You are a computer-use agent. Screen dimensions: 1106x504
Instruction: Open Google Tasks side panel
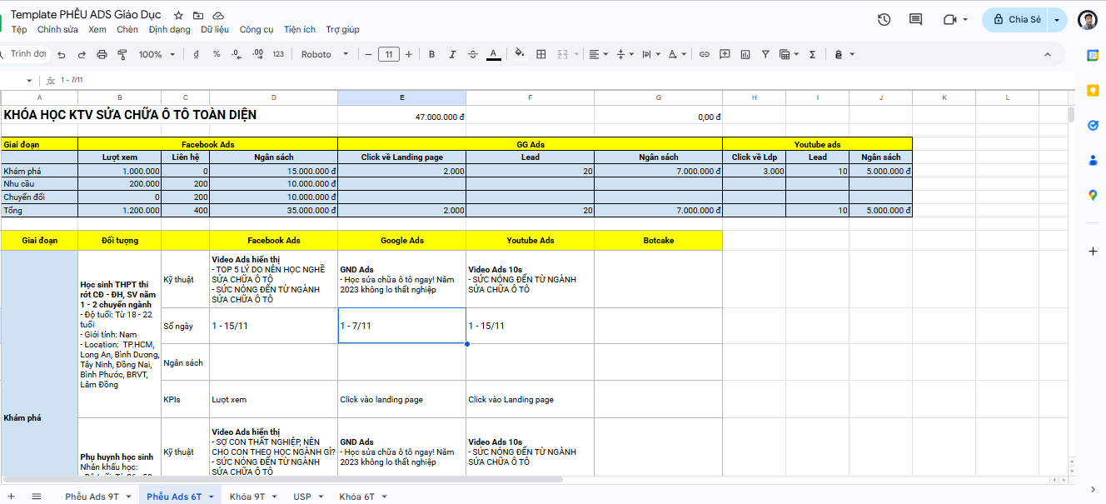pos(1093,125)
